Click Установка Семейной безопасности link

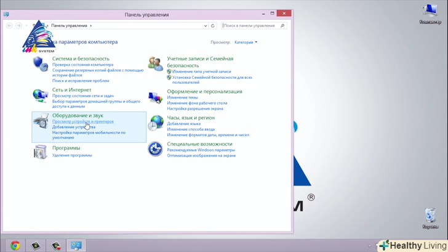pos(212,80)
